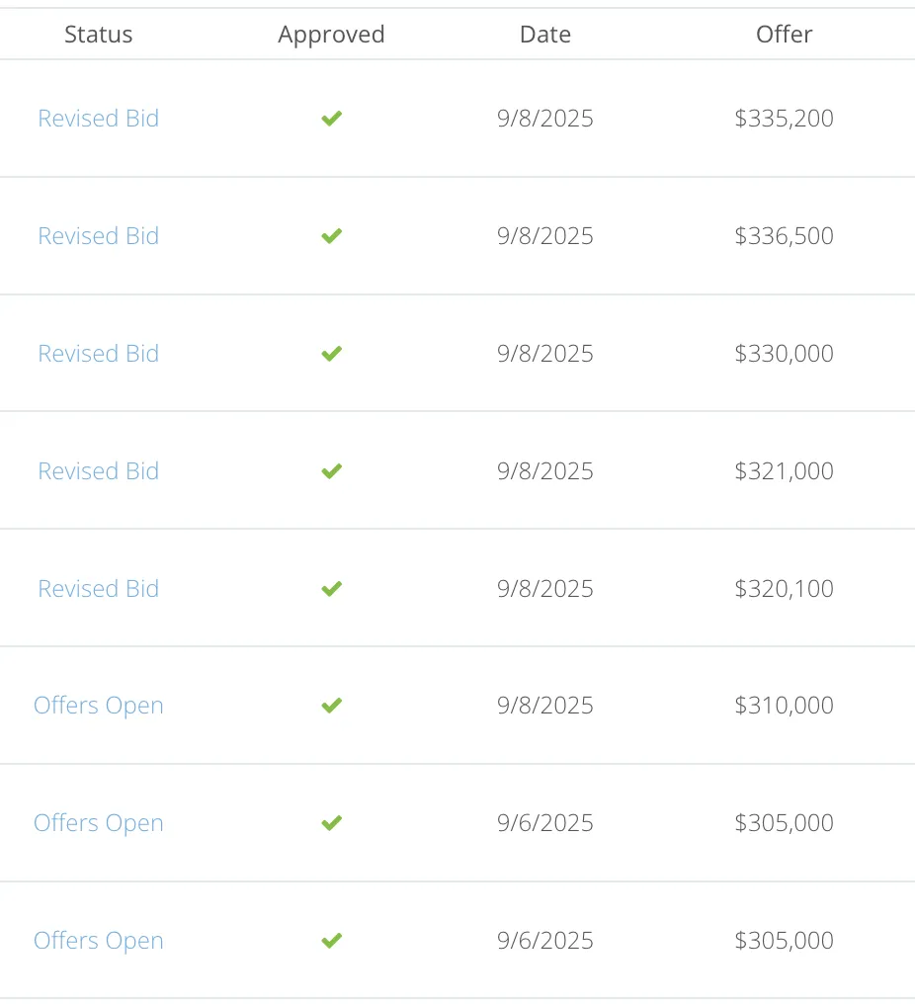Sort by the Date column header

coord(545,34)
